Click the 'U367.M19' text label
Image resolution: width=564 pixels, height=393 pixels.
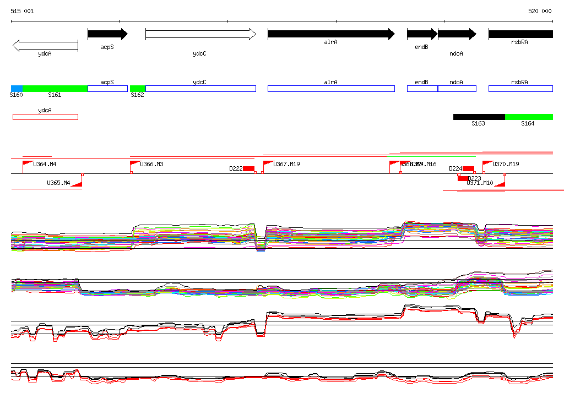pos(286,165)
